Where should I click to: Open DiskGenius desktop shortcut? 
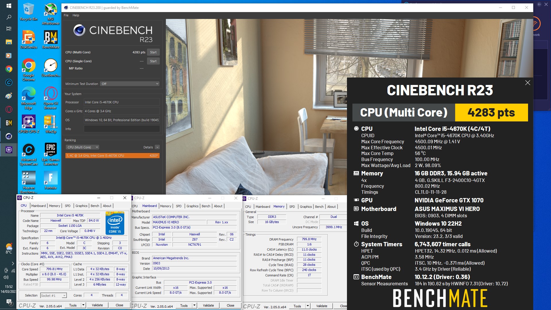(x=28, y=40)
